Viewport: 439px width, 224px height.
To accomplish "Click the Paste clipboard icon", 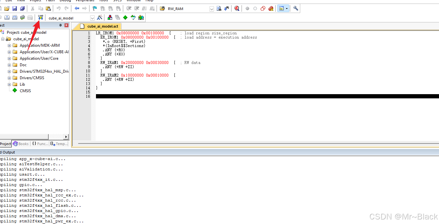I will 48,8.
